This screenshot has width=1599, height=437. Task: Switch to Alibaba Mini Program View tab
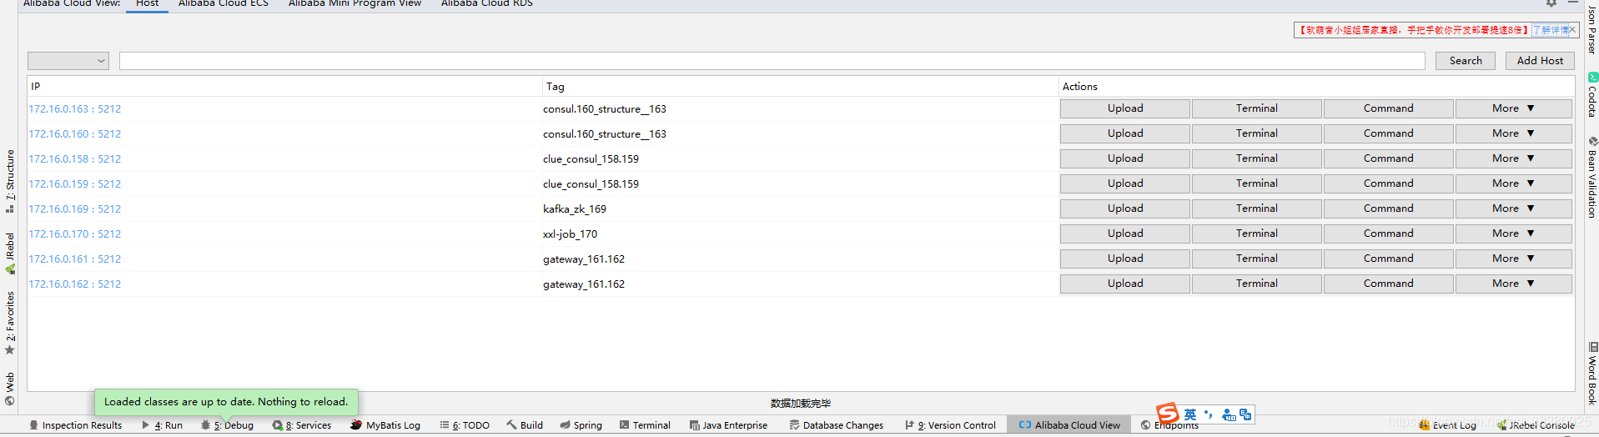click(354, 3)
